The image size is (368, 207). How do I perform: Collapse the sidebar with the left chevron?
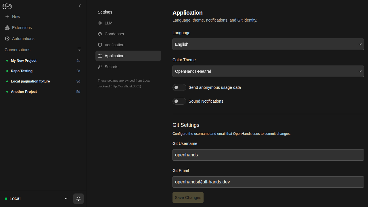[x=80, y=6]
